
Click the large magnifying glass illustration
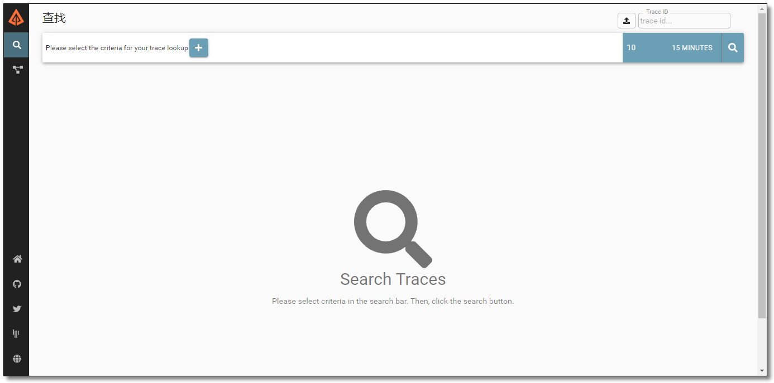point(393,229)
